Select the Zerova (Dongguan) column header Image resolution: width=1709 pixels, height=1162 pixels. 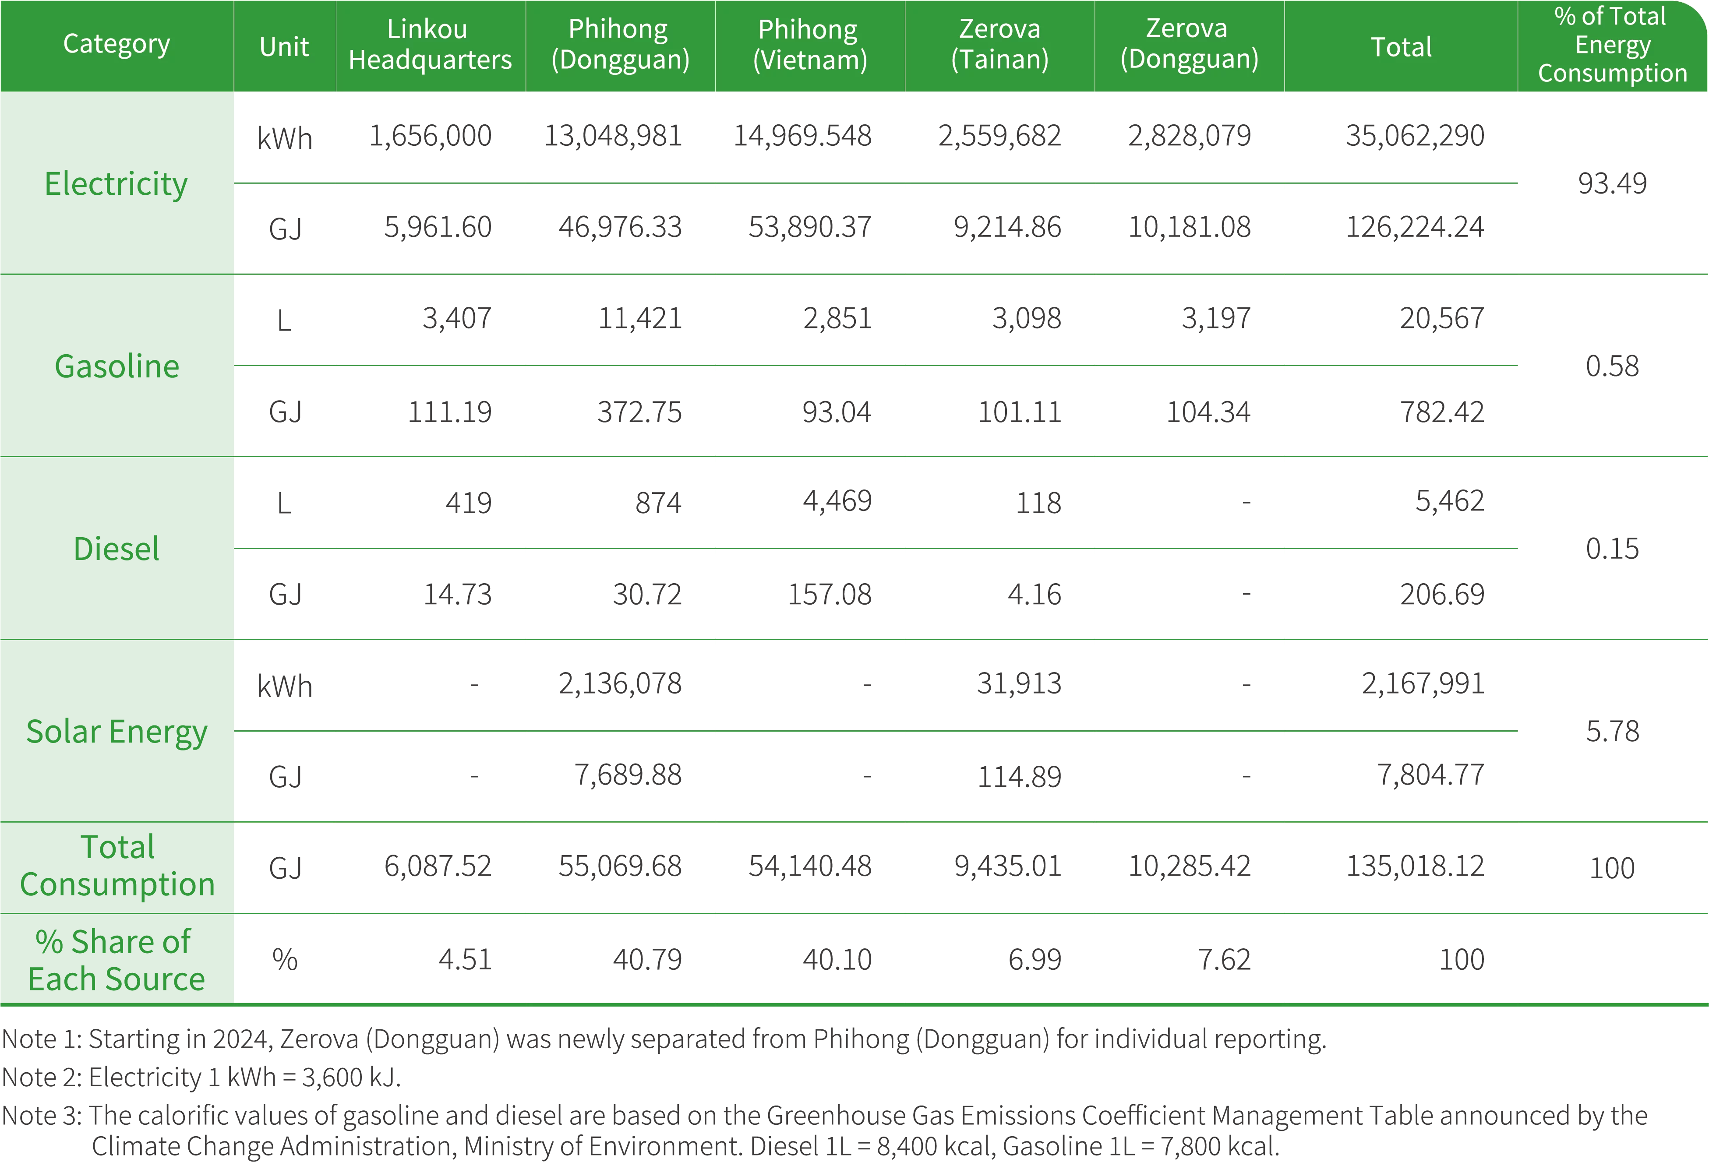[x=1188, y=45]
